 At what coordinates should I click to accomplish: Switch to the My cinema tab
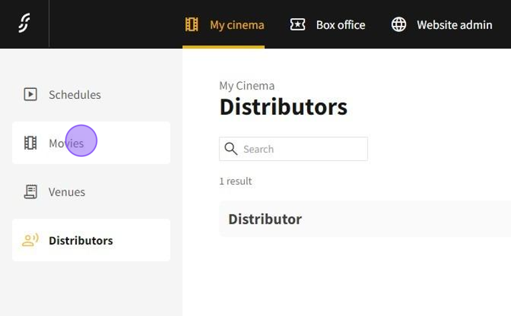coord(237,25)
